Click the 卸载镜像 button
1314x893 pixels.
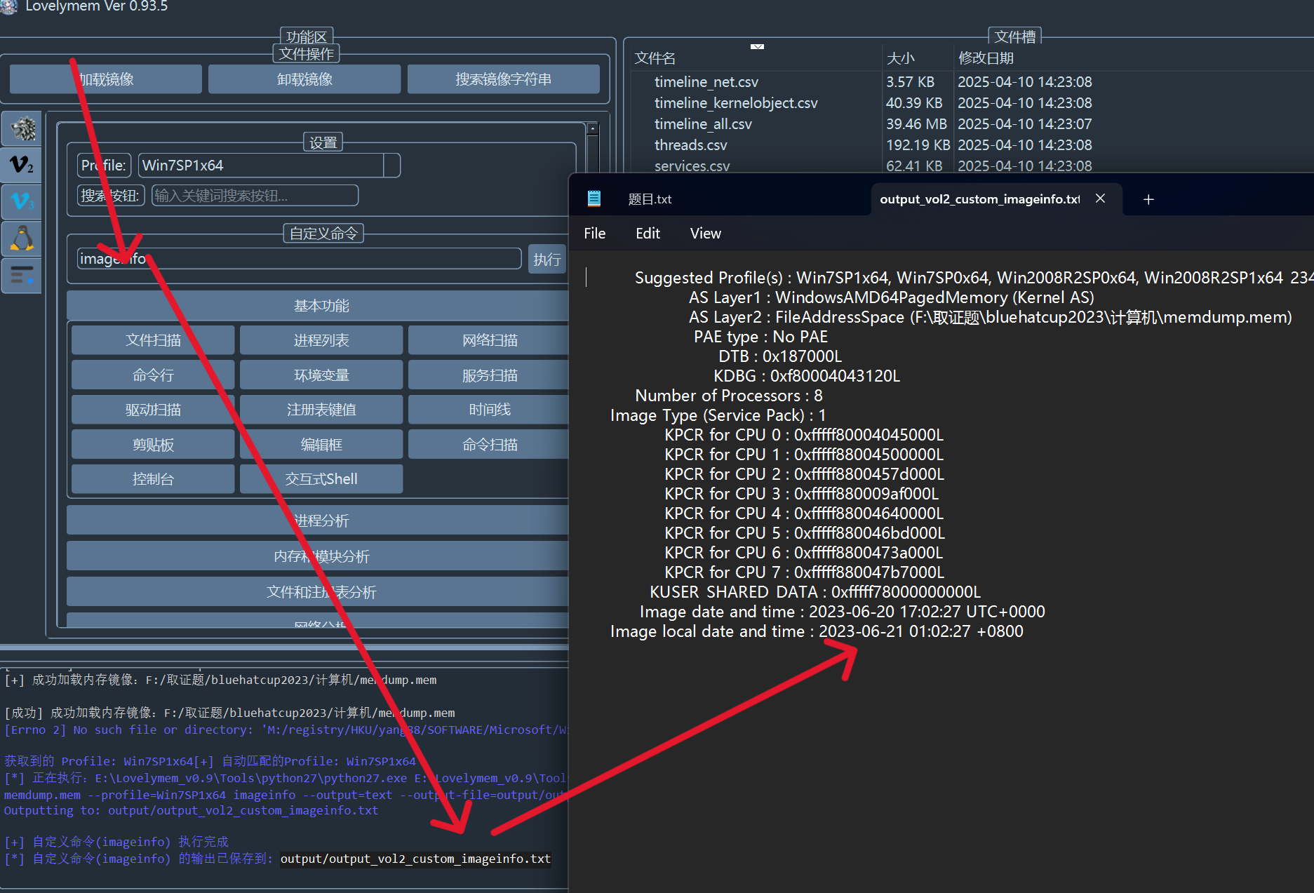(x=304, y=79)
